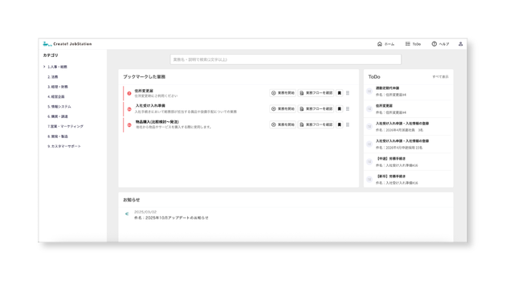Select category 5.情報システム

59,107
